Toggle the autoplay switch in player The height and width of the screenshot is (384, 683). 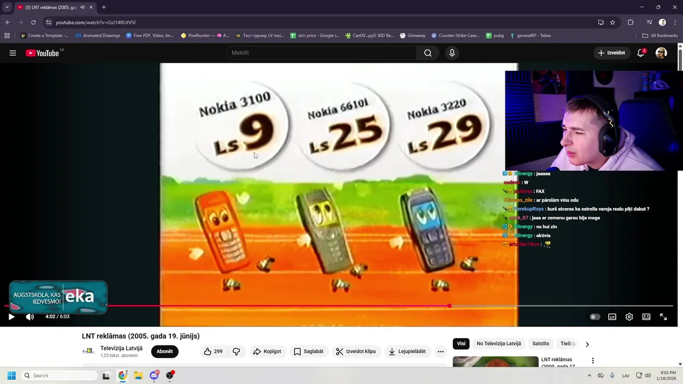[x=594, y=317]
